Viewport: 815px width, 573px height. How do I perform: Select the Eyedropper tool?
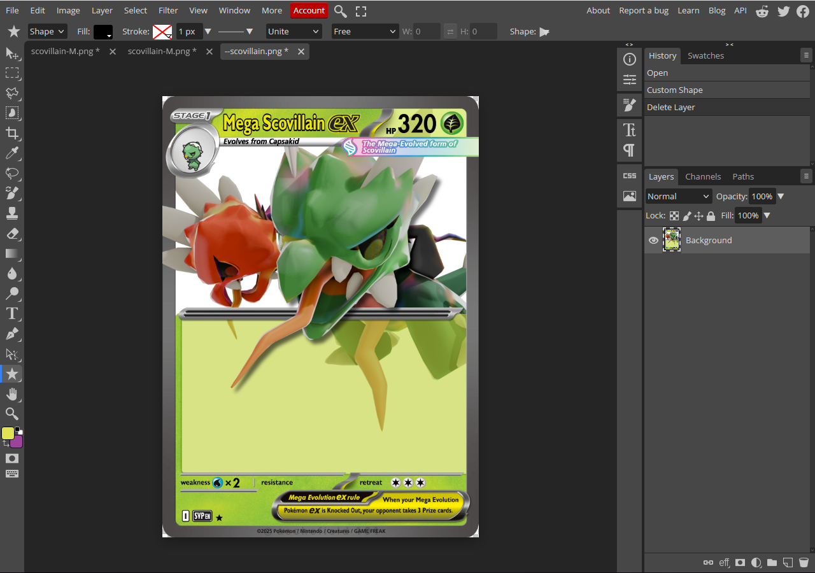pos(12,153)
